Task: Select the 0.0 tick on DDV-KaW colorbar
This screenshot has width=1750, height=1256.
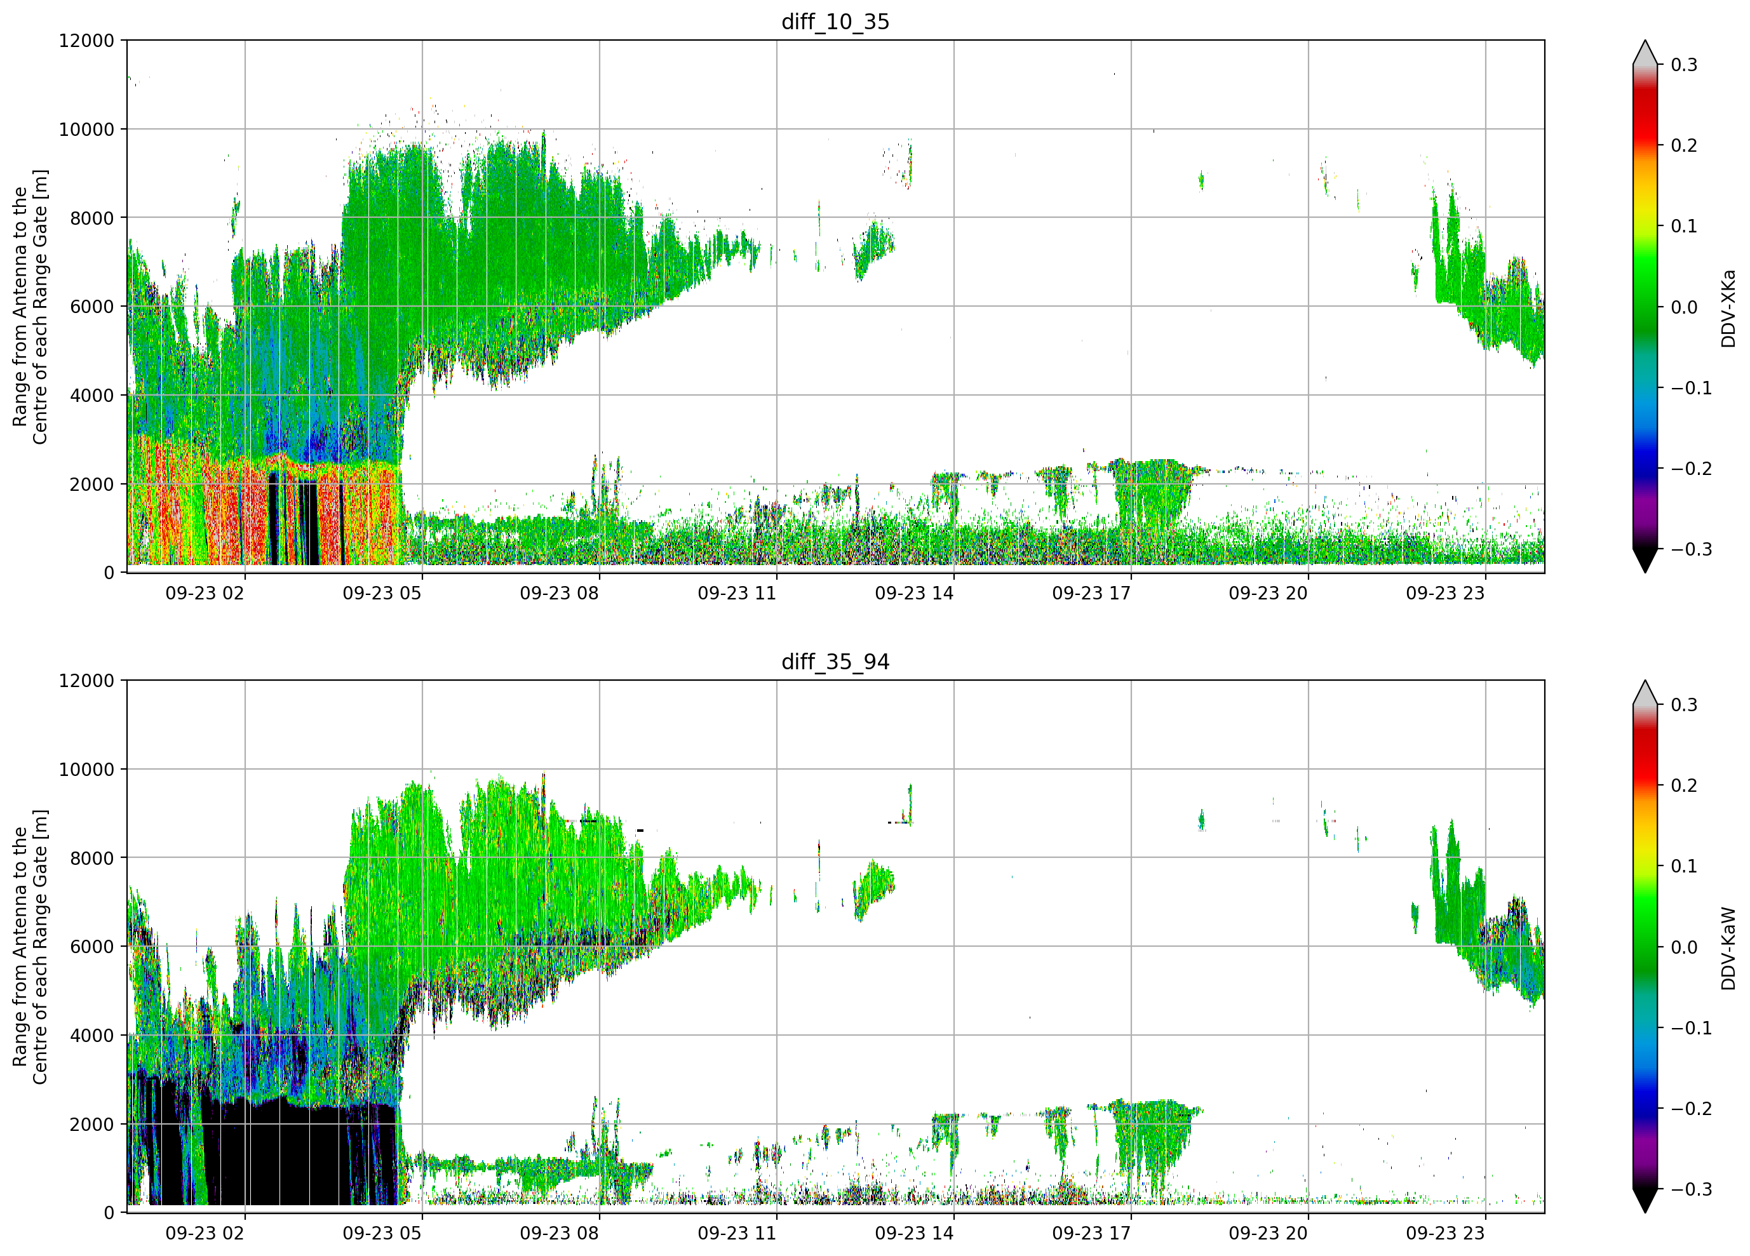Action: point(1684,947)
